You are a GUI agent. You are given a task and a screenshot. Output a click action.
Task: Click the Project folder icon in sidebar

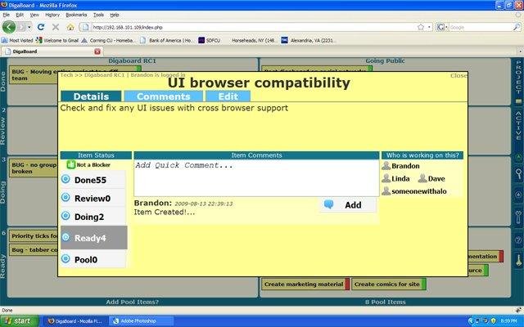pos(518,101)
